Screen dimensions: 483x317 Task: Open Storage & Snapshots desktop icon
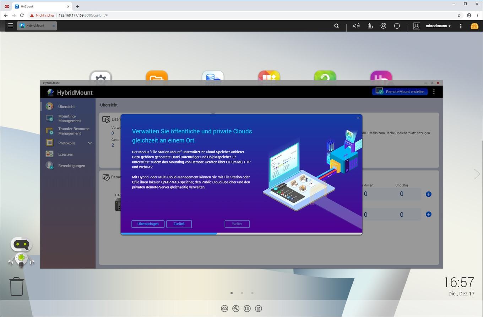click(x=213, y=75)
